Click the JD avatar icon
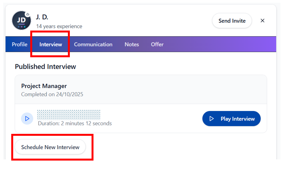The height and width of the screenshot is (171, 282). click(21, 20)
